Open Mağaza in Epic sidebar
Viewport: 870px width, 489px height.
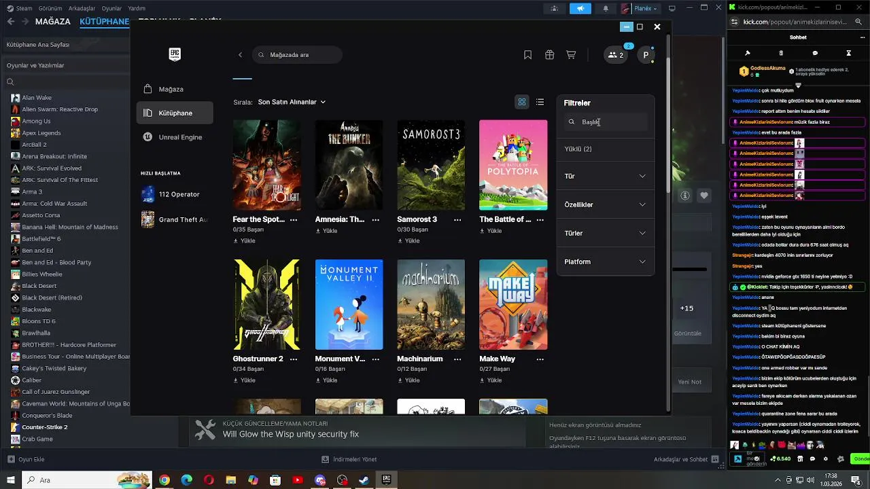tap(175, 89)
